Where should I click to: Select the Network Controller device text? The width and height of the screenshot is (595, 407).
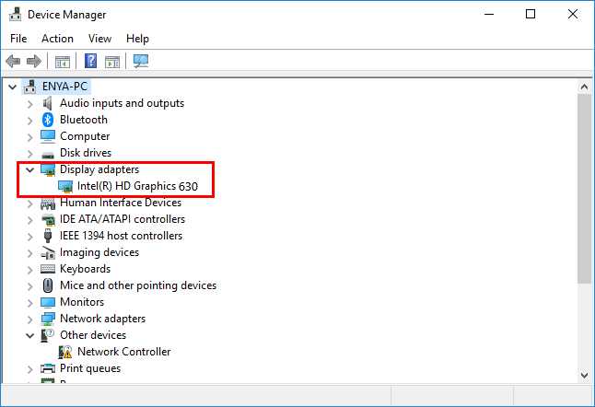point(124,352)
